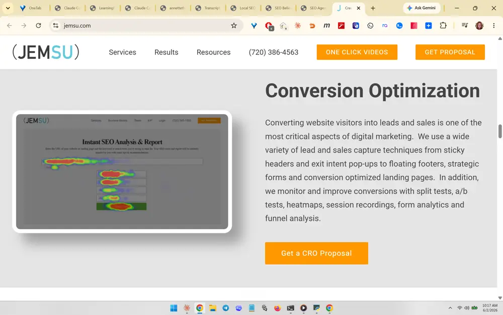Open File Explorer from the taskbar
This screenshot has height=315, width=503.
[x=212, y=308]
